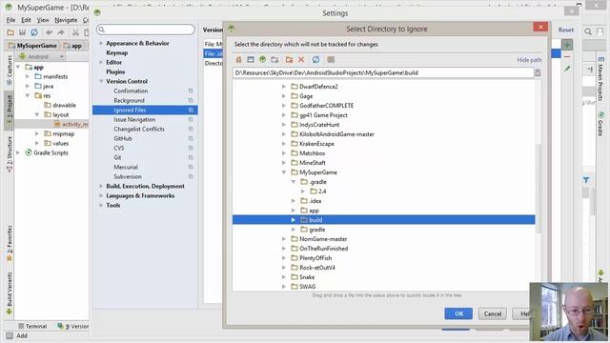
Task: Expand Appearance & Behavior settings
Action: pos(101,43)
